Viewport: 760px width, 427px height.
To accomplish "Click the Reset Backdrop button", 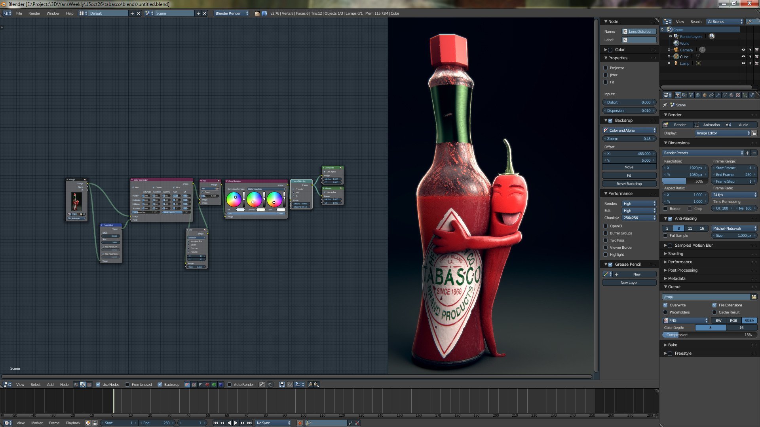I will click(x=629, y=184).
